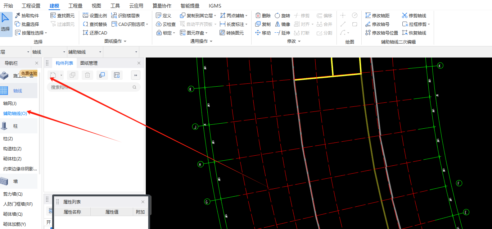492x229 pixels.
Task: Switch to the 工程设置 ribbon tab
Action: click(x=31, y=6)
